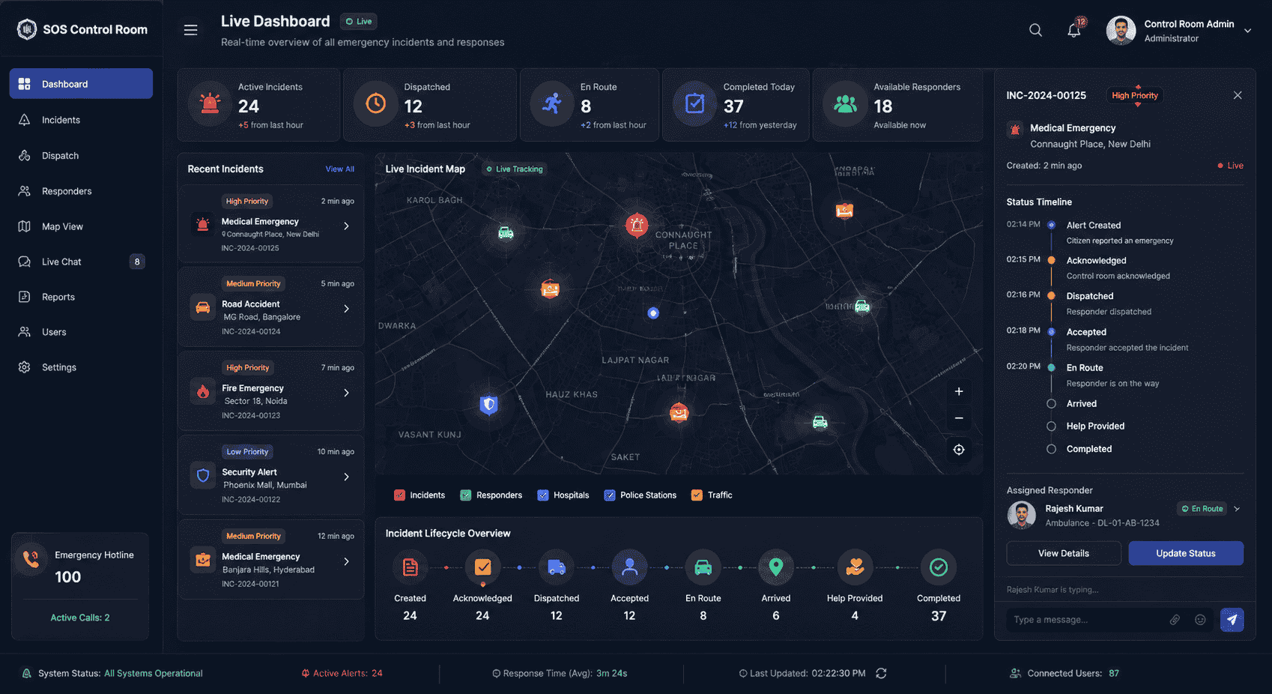Close the INC-2024-00125 detail panel
Screen dimensions: 1272x694
1238,95
